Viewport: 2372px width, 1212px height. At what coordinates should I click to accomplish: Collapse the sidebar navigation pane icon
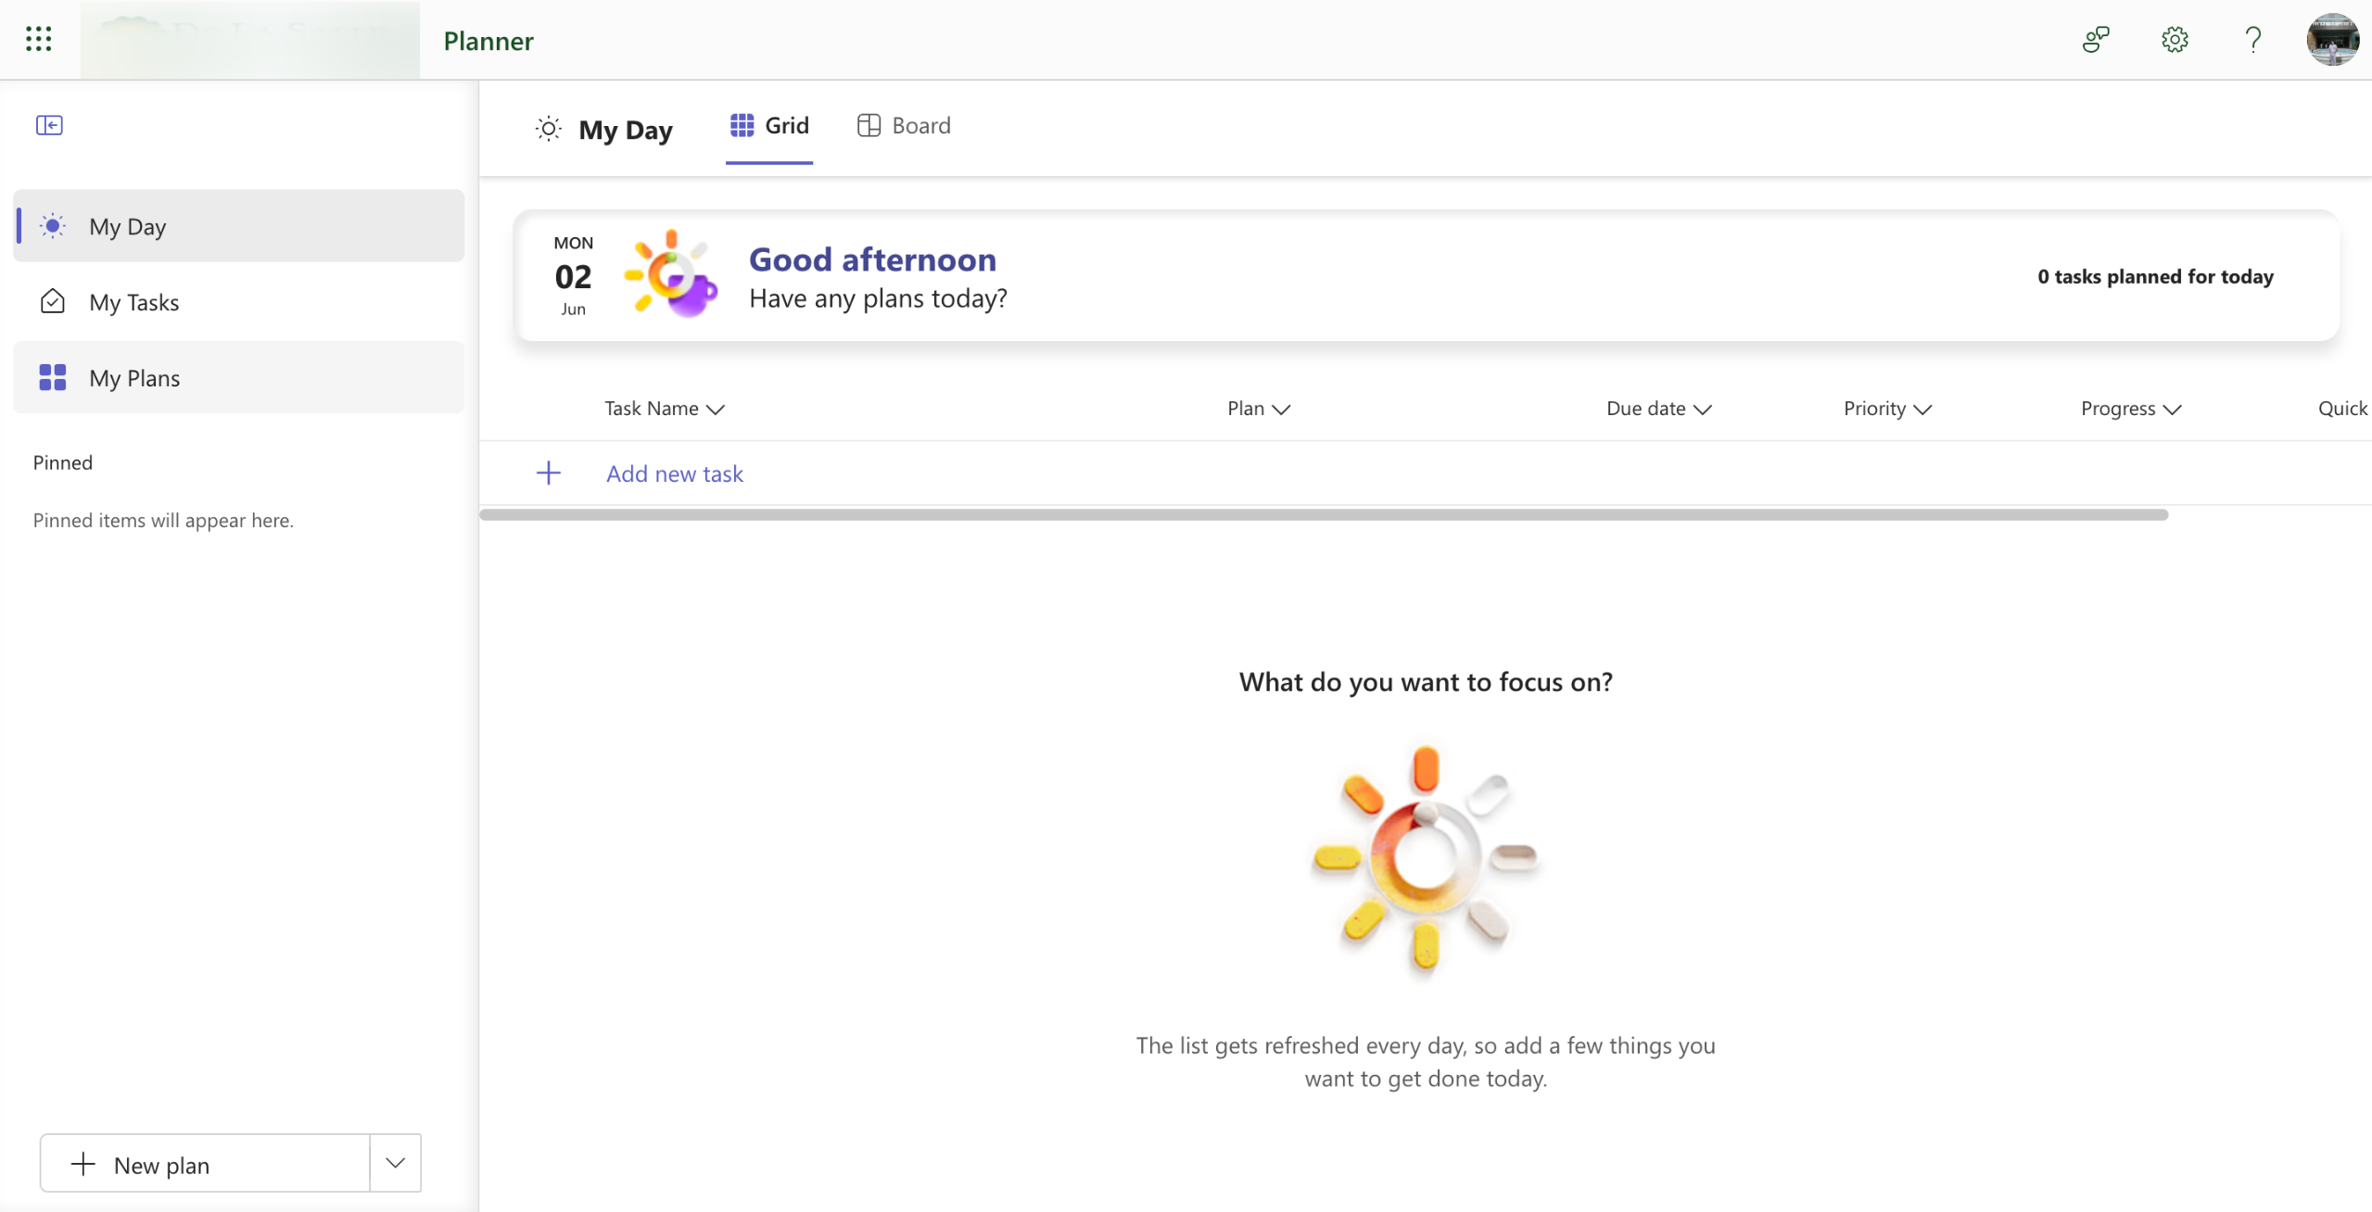(x=49, y=125)
